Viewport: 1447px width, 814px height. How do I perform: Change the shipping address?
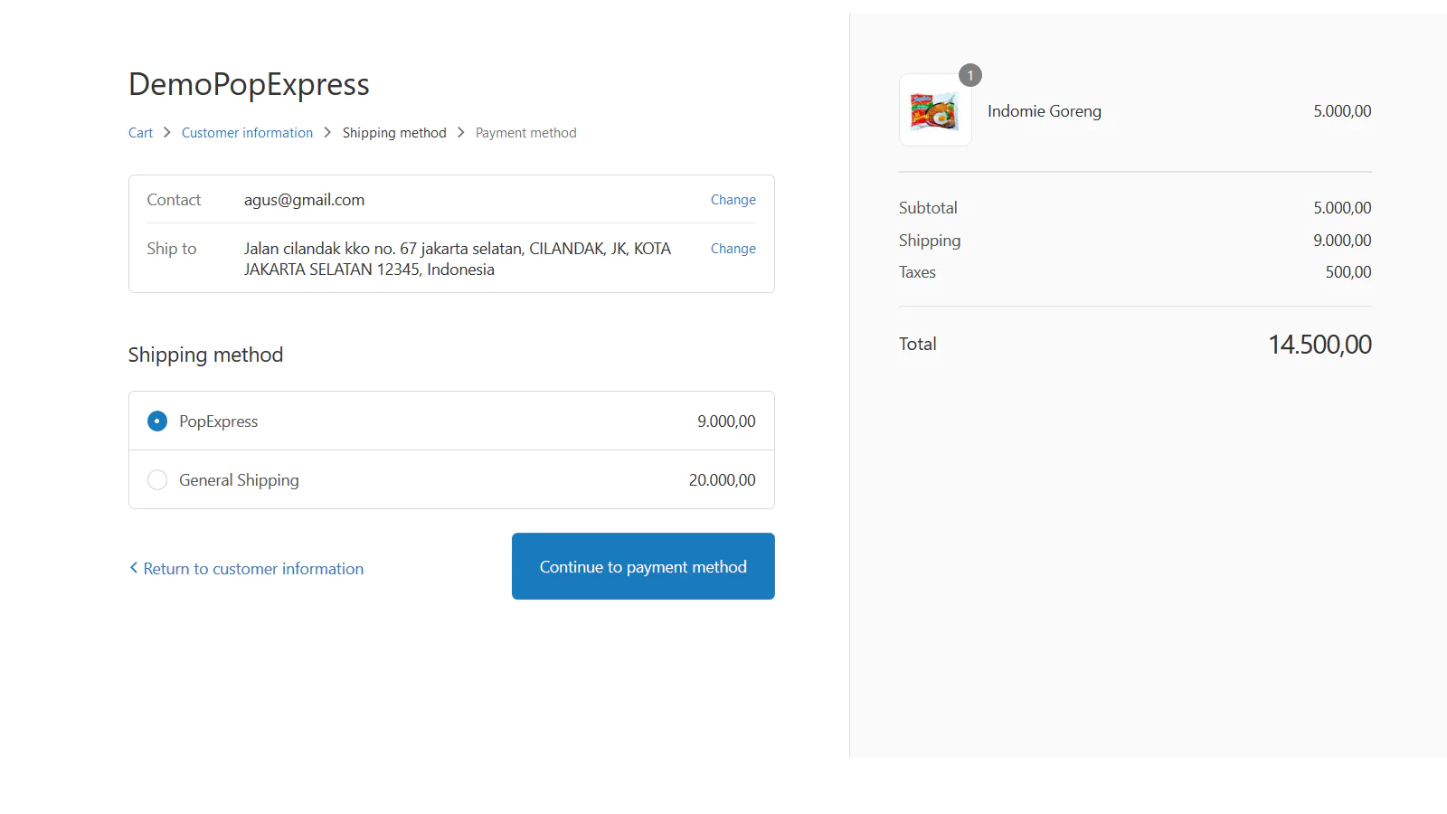pos(733,248)
